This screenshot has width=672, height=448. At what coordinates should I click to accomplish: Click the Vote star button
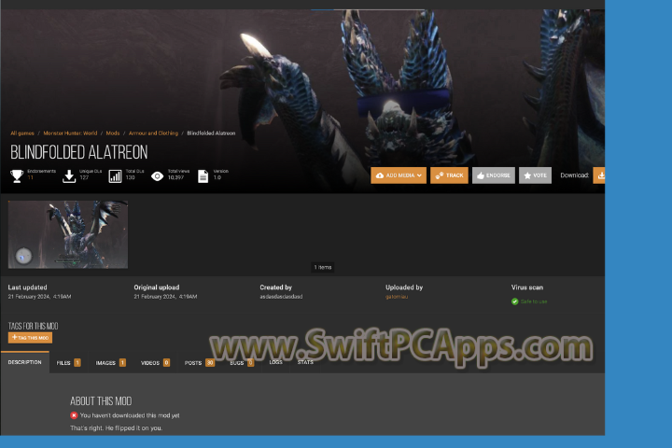(535, 175)
